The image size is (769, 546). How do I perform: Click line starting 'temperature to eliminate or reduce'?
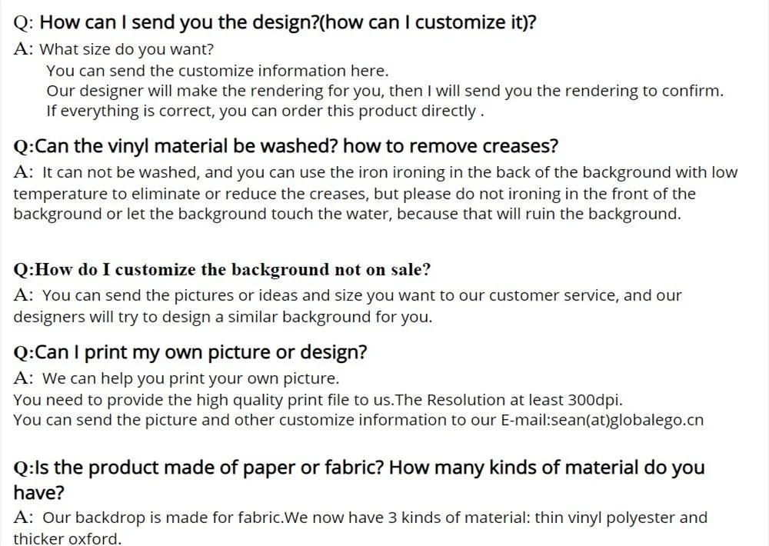pyautogui.click(x=354, y=194)
